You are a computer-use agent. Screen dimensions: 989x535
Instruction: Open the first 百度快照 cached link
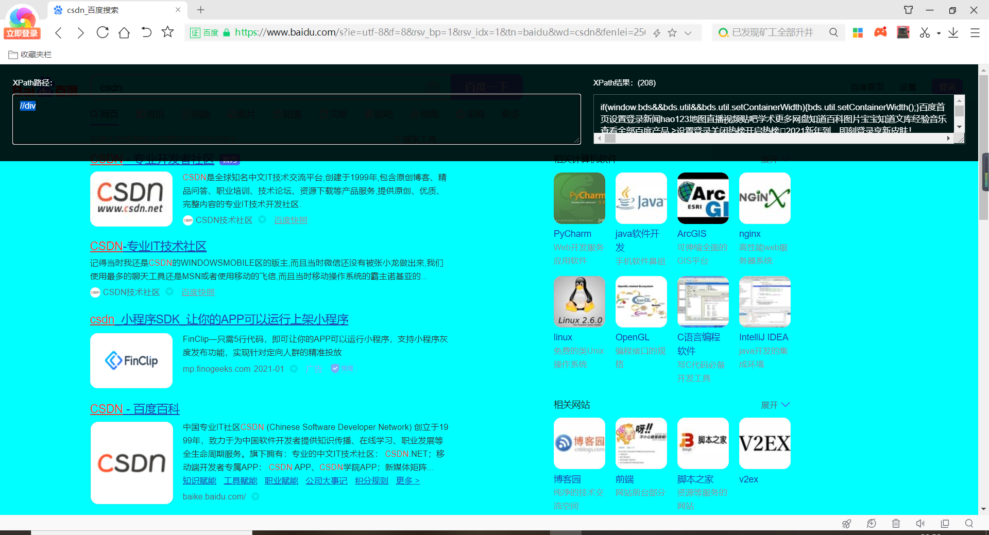point(291,220)
